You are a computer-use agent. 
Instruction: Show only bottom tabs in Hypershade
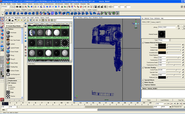(x=13, y=20)
